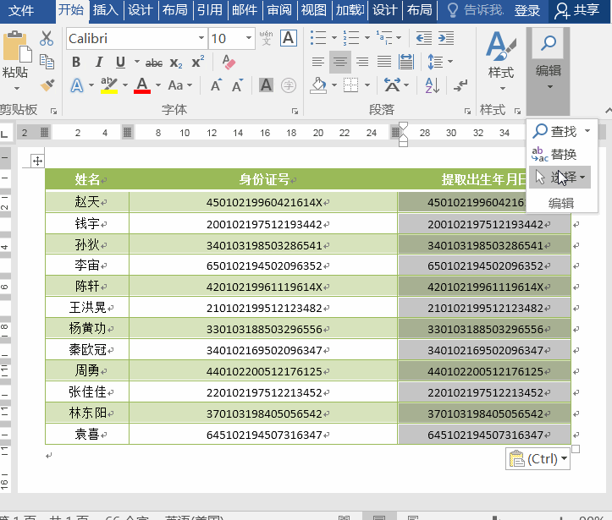Click the phonetic guide wén icon

(x=266, y=38)
